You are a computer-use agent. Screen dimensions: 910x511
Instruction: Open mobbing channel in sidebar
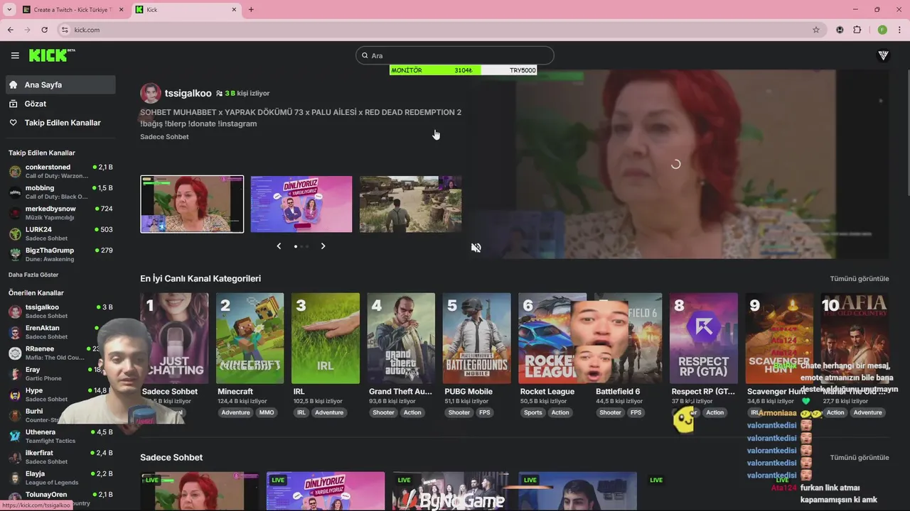pyautogui.click(x=60, y=192)
